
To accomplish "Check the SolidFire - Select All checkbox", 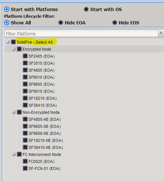I will click(x=14, y=42).
